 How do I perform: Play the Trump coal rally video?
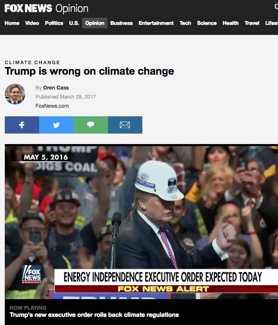click(141, 222)
